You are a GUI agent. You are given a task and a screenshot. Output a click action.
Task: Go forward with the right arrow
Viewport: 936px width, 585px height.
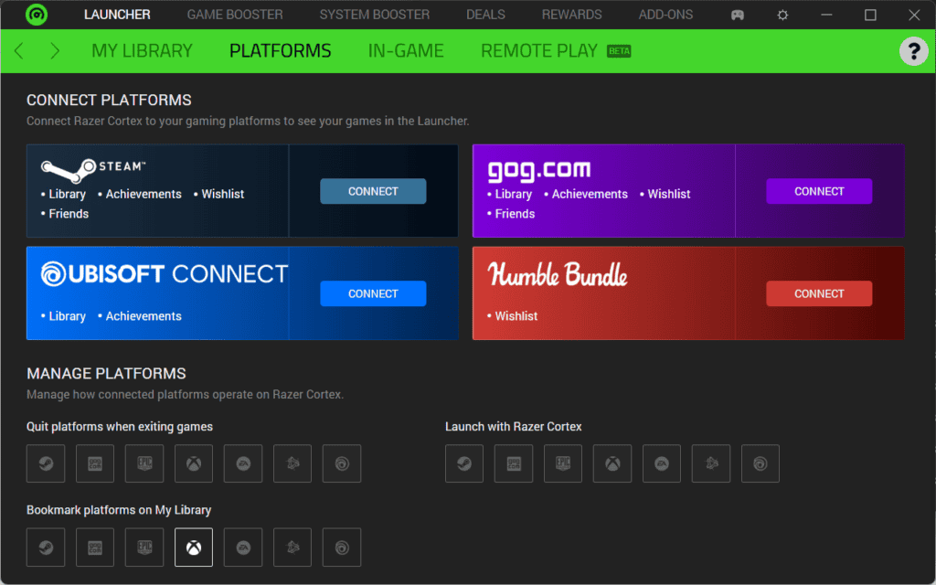click(55, 51)
